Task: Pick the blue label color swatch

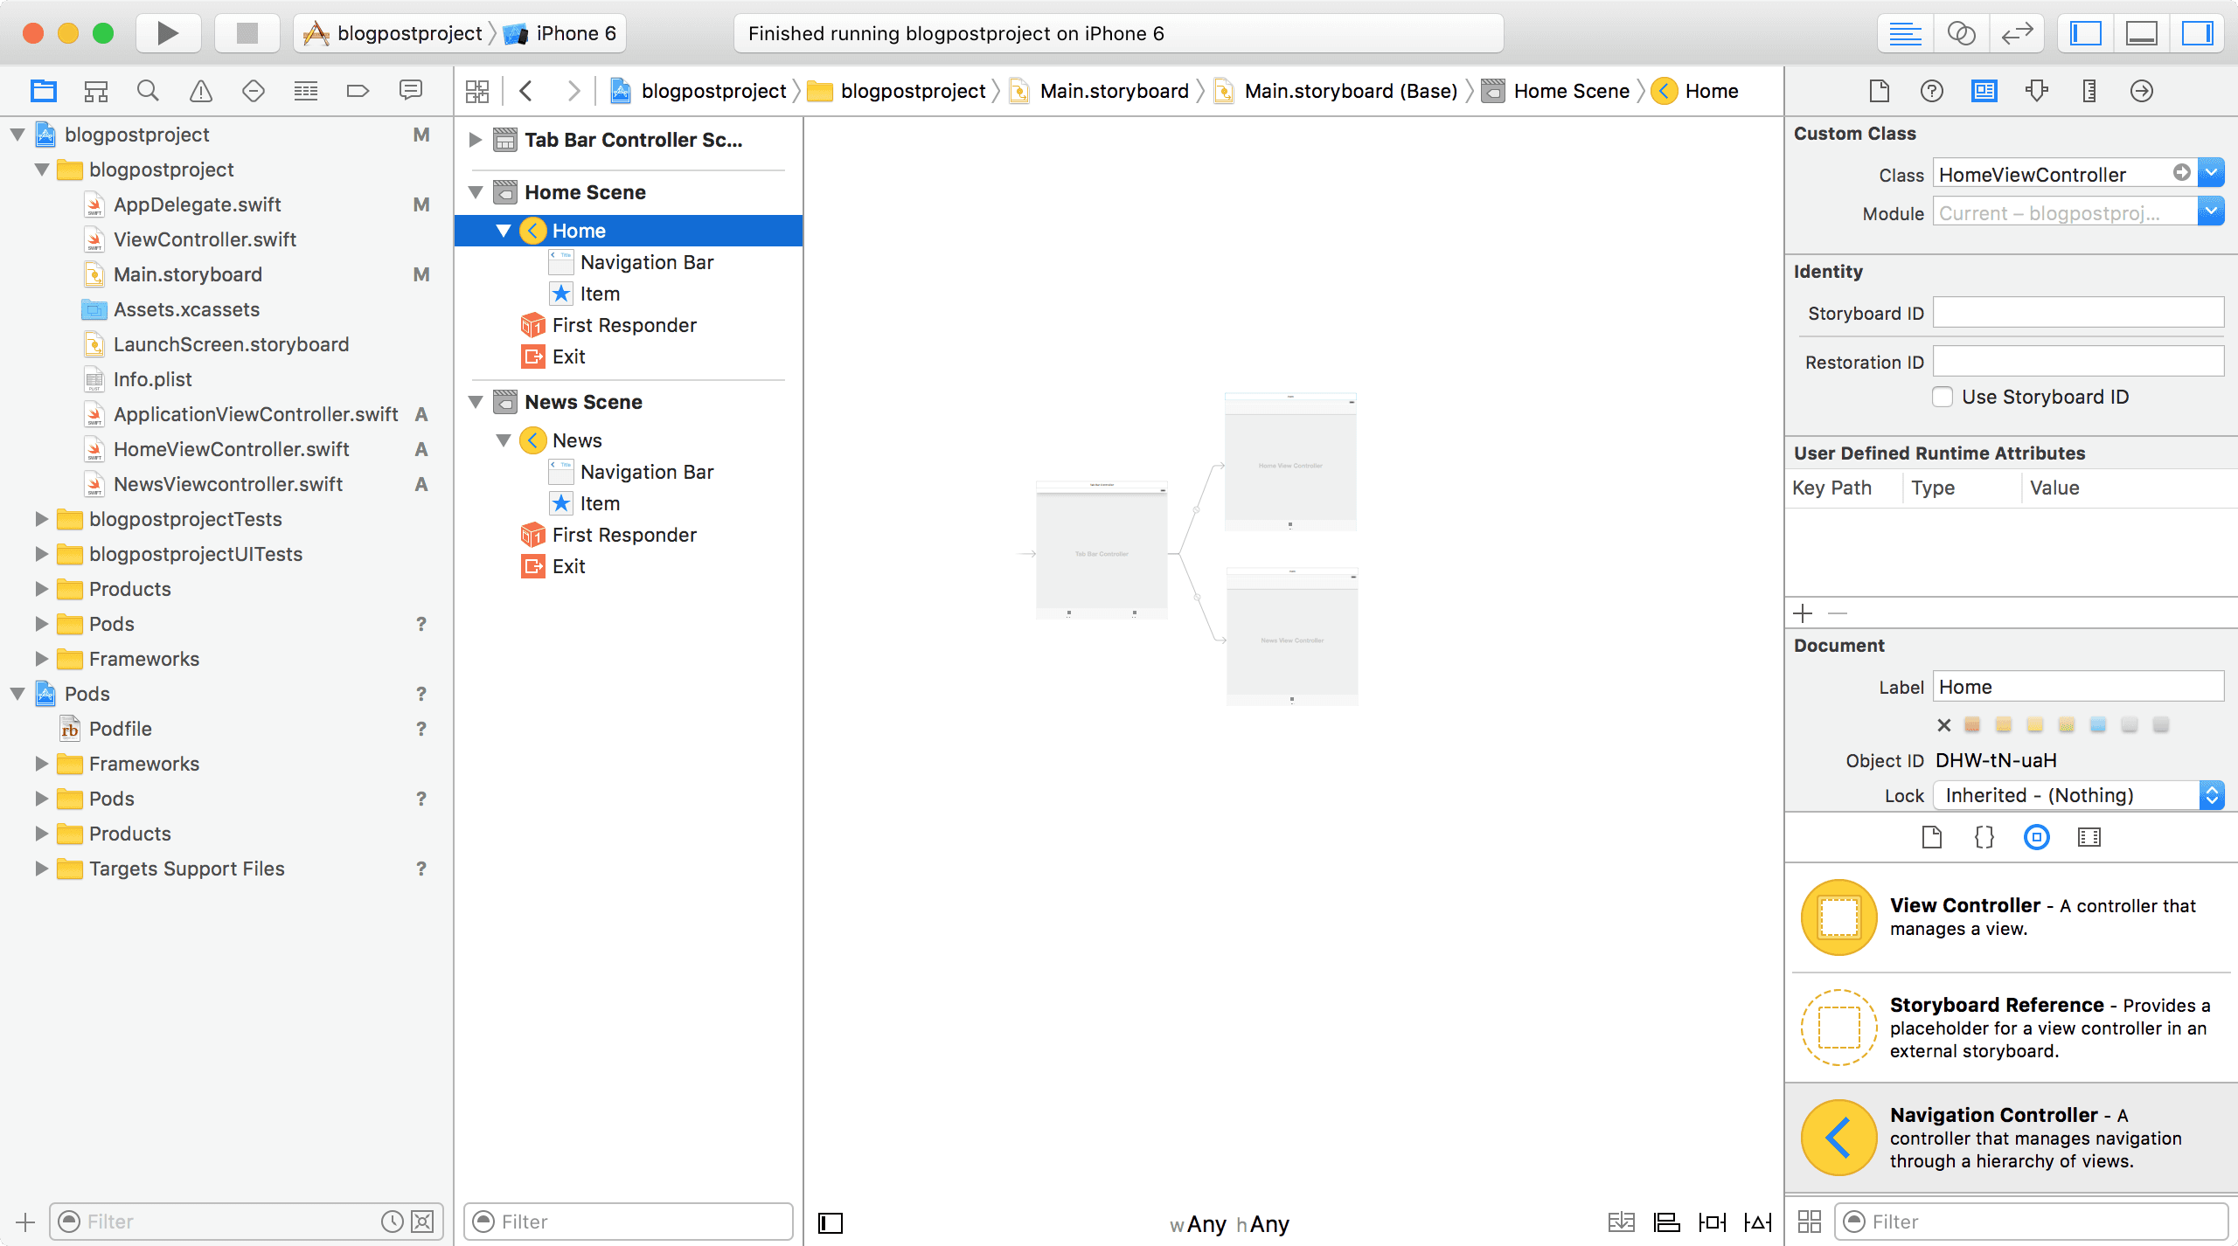Action: point(2098,725)
